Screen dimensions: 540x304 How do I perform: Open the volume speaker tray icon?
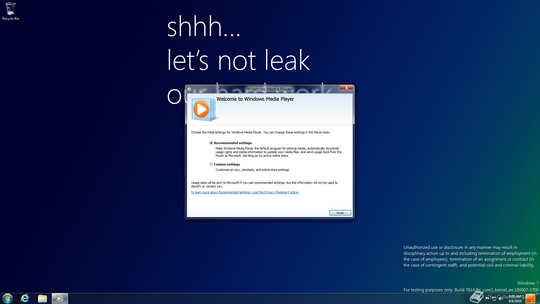(x=501, y=299)
